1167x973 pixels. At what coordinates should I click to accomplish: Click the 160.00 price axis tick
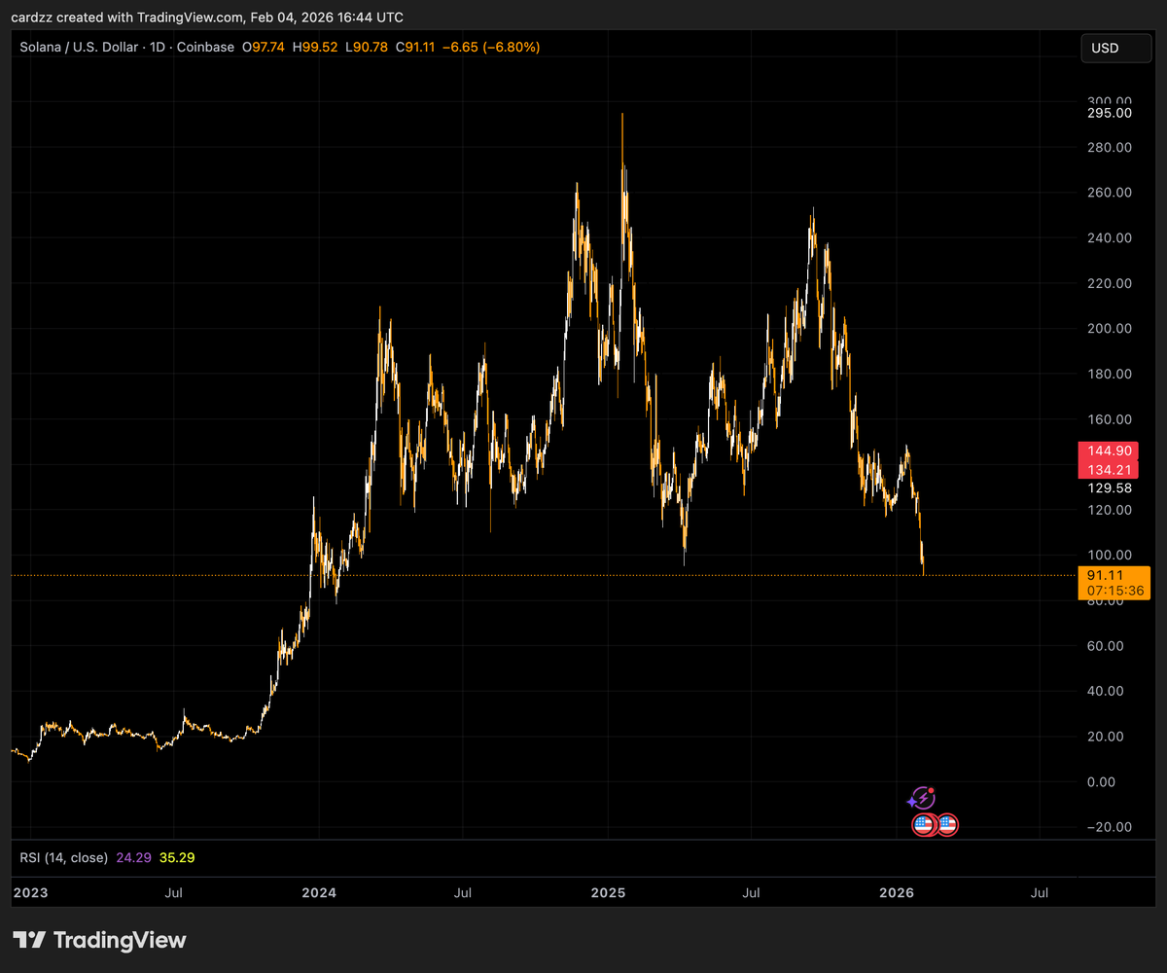(x=1110, y=419)
